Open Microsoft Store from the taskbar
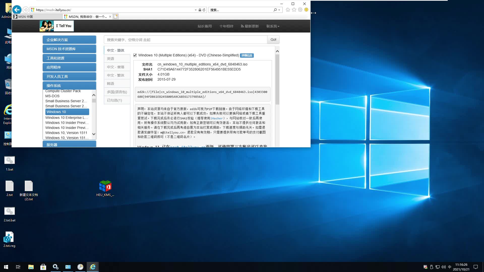 click(x=43, y=267)
